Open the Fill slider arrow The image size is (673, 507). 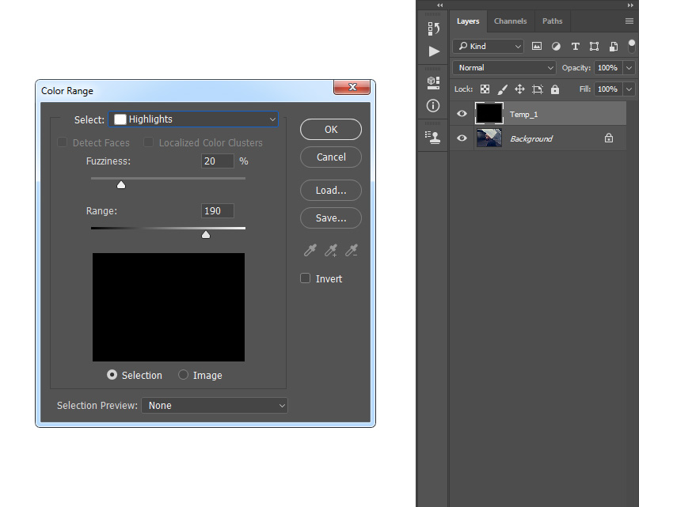629,89
